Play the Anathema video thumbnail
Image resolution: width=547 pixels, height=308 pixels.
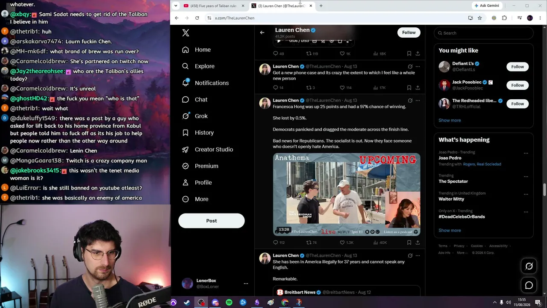[x=347, y=195]
